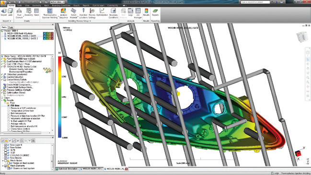Select the Tools tab in the left panel
Viewport: 311px width, 175px height.
pyautogui.click(x=11, y=27)
